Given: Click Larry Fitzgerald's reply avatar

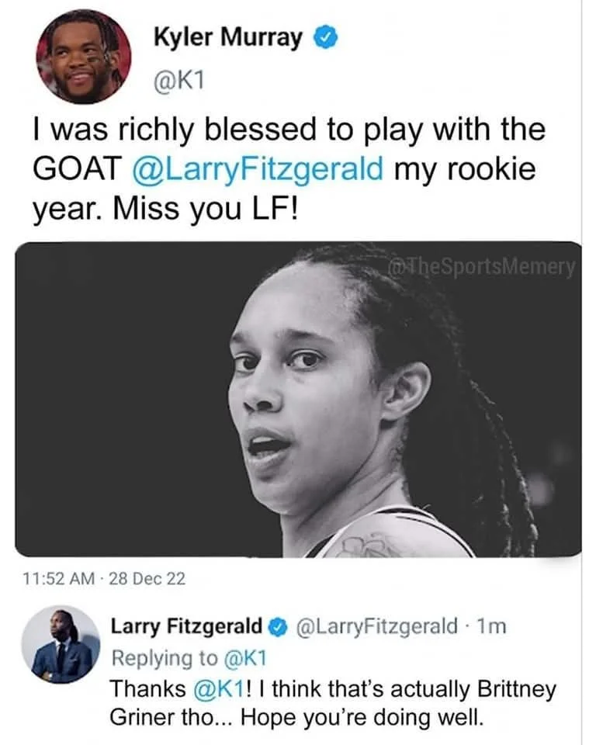Looking at the screenshot, I should coord(61,645).
